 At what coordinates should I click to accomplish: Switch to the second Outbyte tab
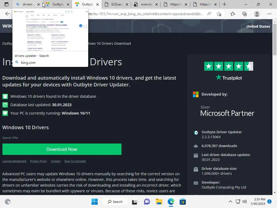(x=55, y=4)
